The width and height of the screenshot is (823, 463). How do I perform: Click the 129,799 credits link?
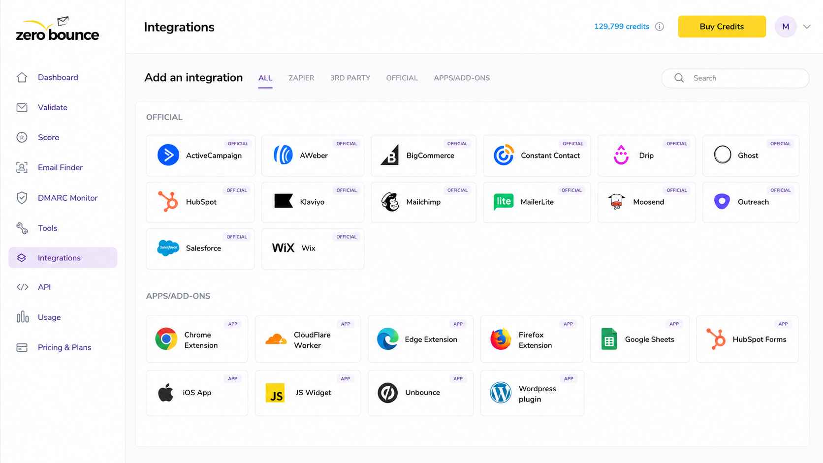[622, 27]
